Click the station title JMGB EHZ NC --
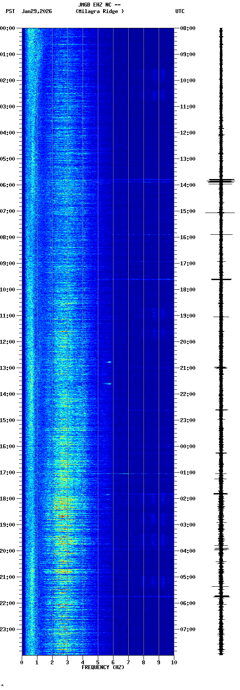The image size is (240, 690). click(99, 5)
